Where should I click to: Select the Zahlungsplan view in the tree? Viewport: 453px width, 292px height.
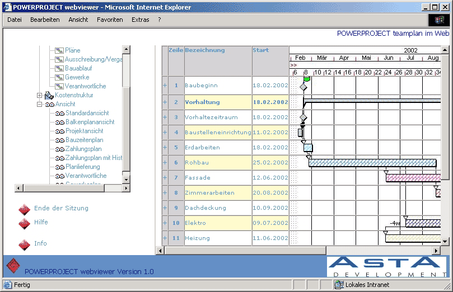point(83,149)
